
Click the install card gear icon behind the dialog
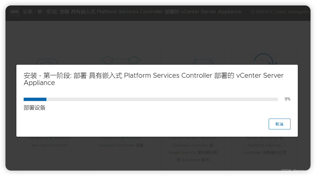pos(47,61)
